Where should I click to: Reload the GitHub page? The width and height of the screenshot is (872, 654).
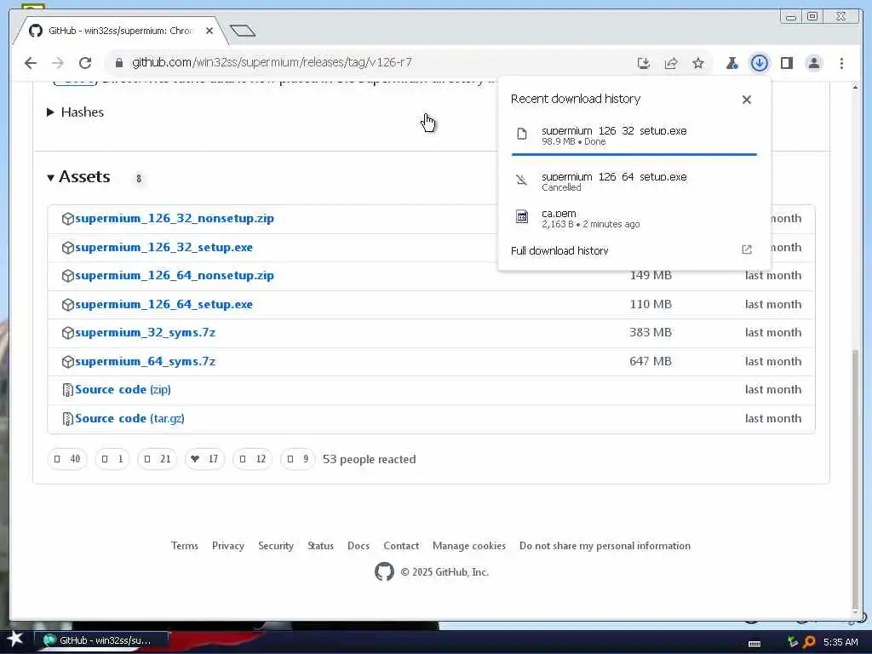(x=85, y=63)
